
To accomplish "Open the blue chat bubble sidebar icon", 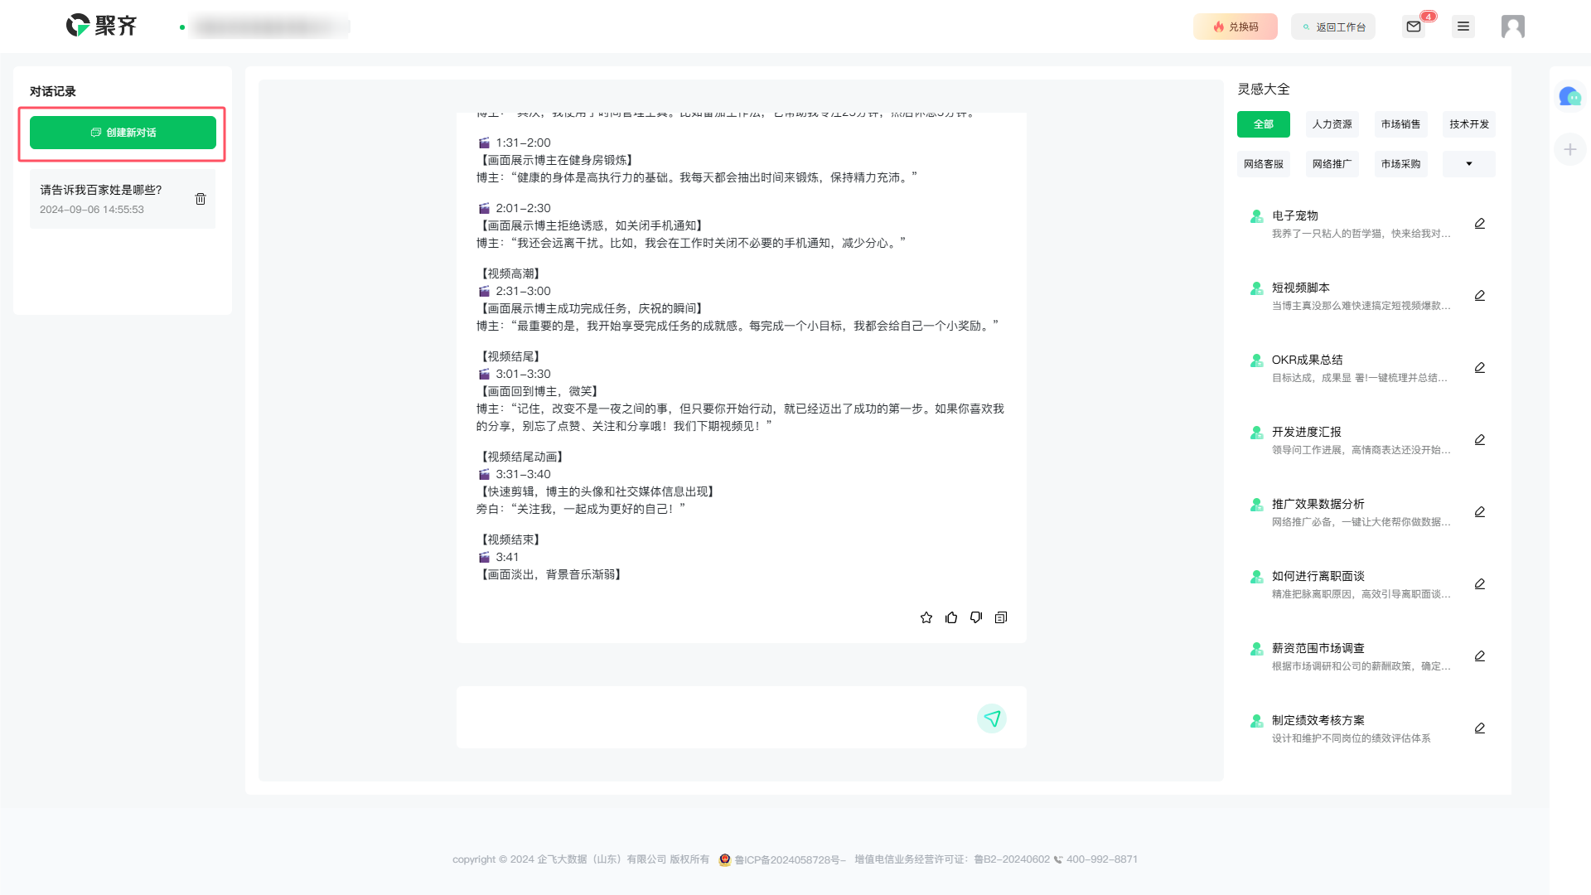I will (x=1569, y=97).
